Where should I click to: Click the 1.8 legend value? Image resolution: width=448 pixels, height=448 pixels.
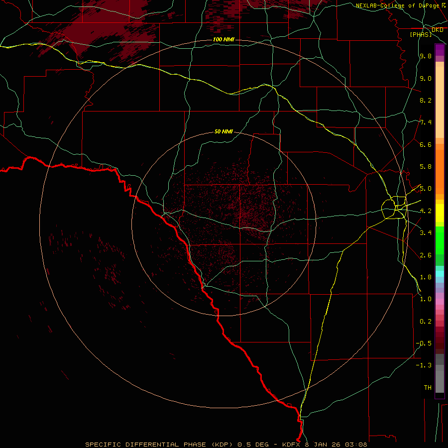tap(426, 277)
